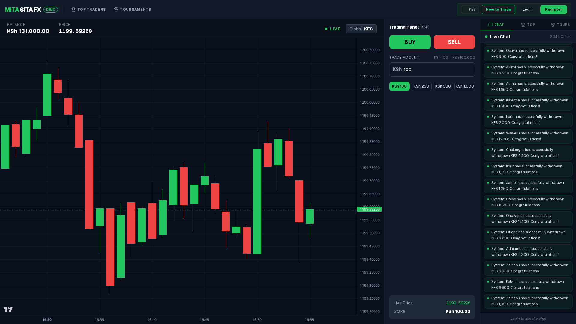Open the KES currency selector in the header

470,10
